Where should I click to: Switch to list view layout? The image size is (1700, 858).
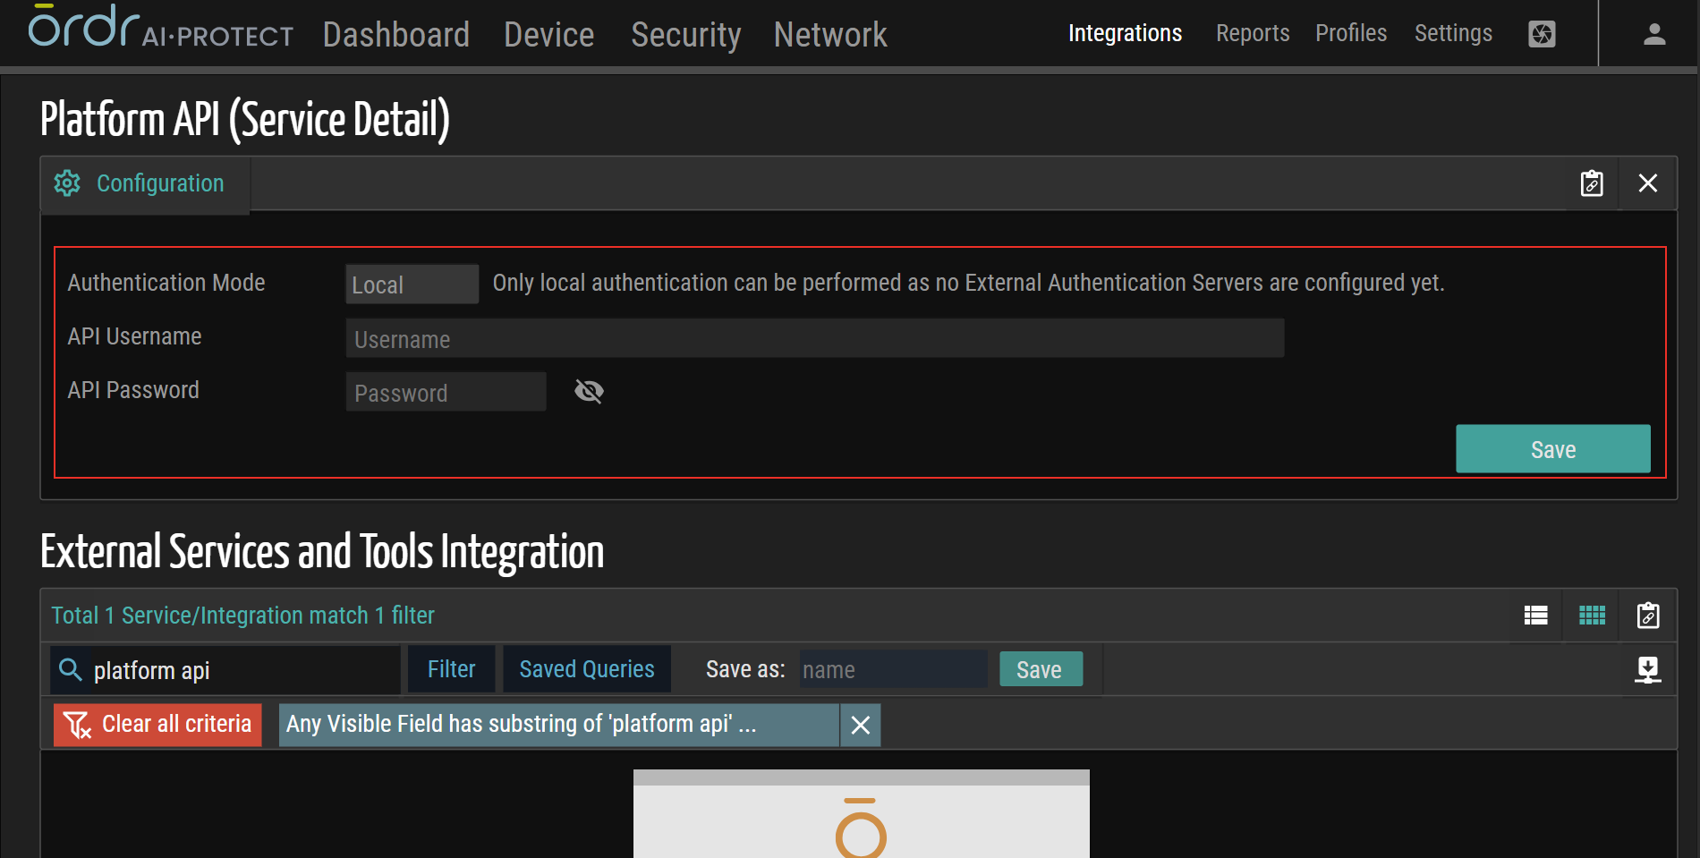[1535, 616]
